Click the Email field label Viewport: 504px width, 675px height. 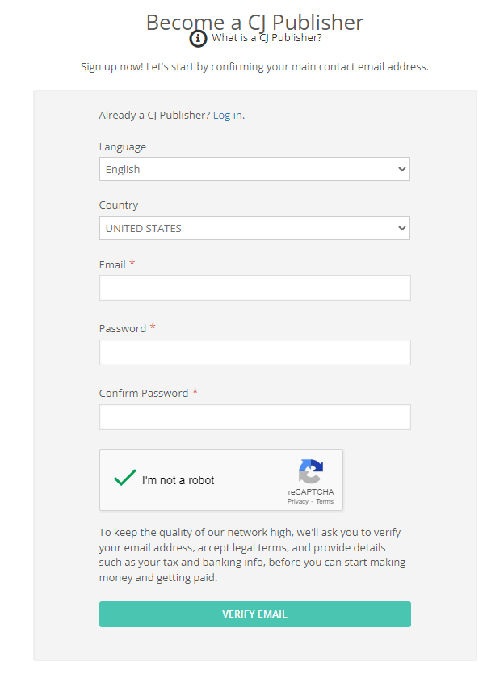coord(112,264)
